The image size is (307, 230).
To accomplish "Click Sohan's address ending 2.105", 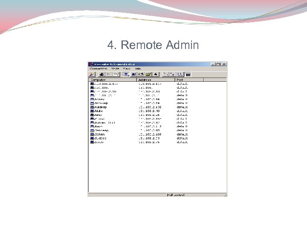I will pos(150,134).
